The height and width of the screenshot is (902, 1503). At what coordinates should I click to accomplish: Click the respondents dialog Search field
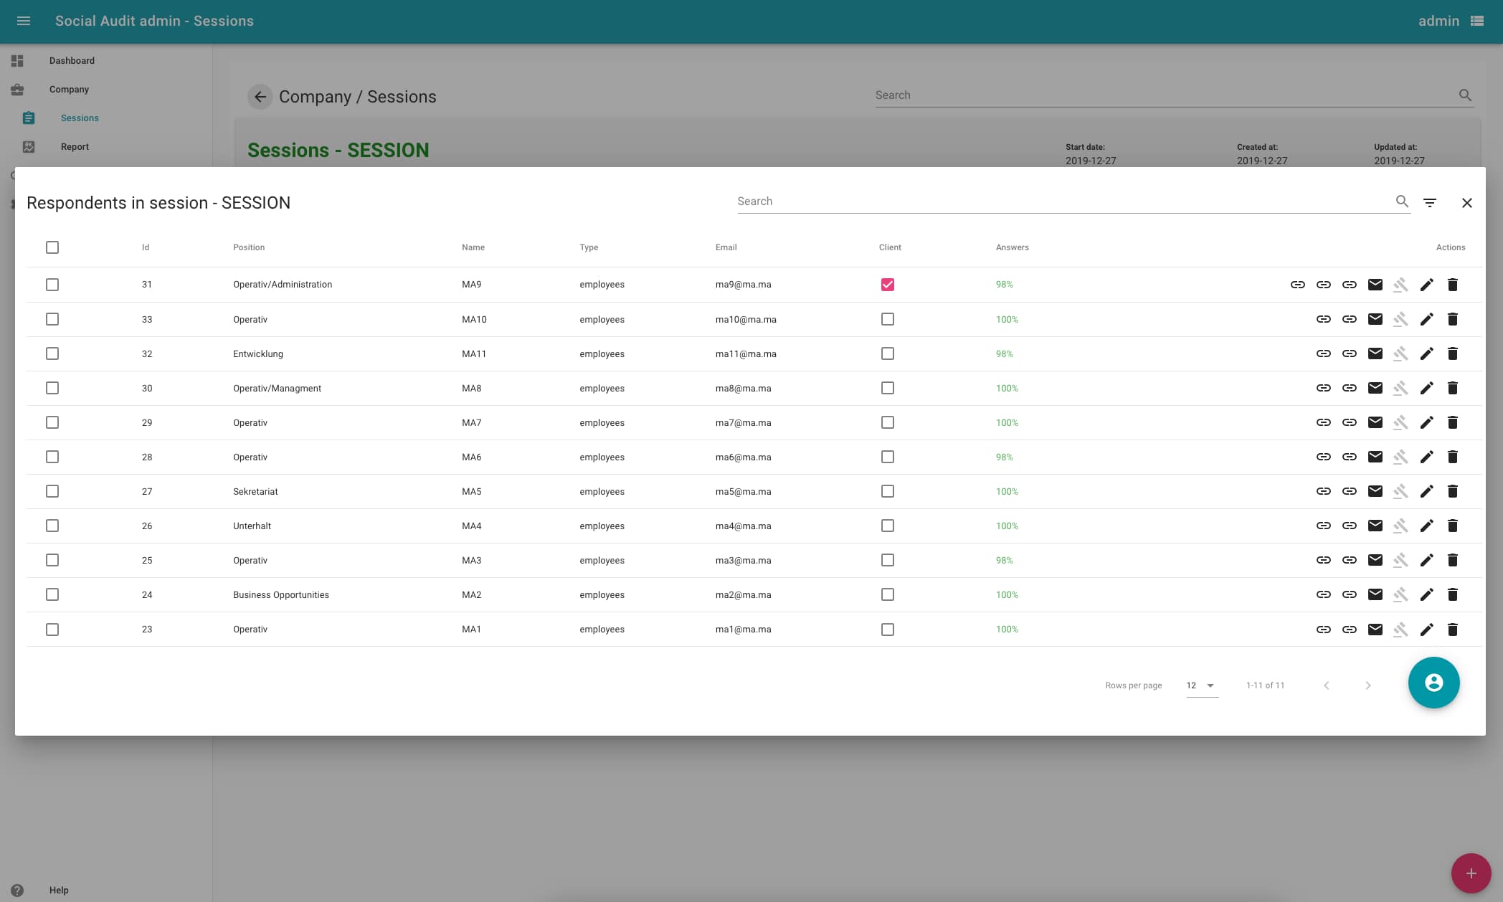click(1061, 201)
